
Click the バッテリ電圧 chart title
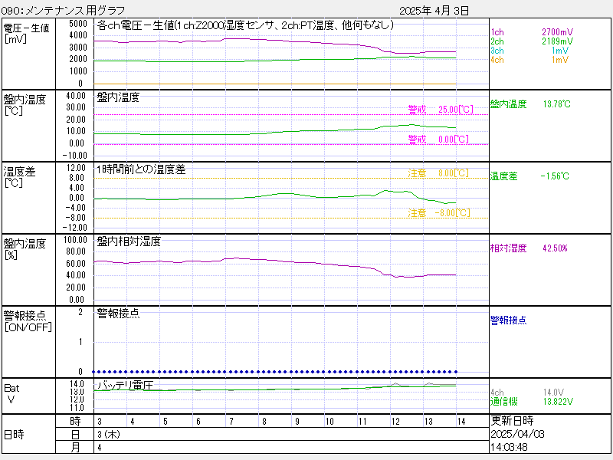coord(125,385)
